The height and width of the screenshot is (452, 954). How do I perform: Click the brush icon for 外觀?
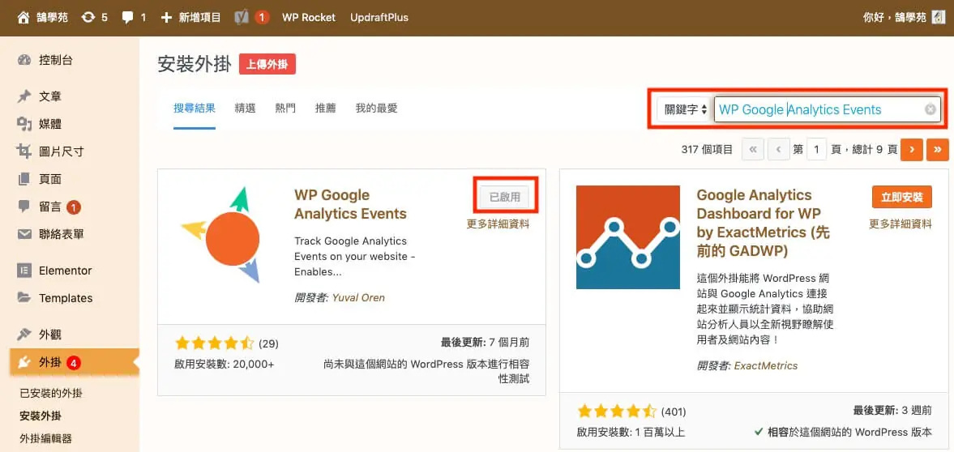[x=24, y=335]
